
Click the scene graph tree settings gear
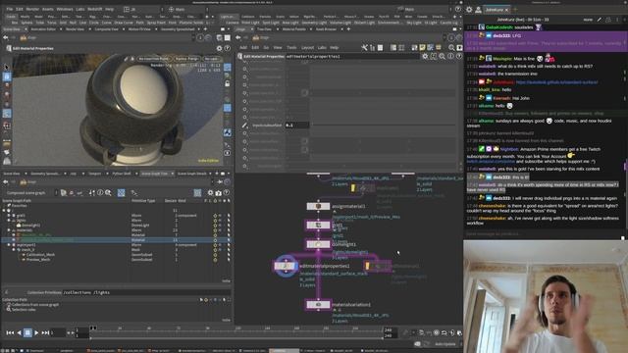210,193
